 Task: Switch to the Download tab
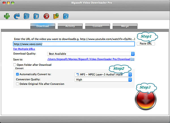[43, 26]
